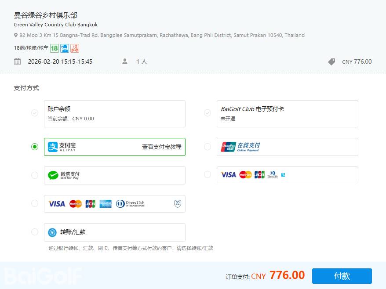Click the yuan icon for bank transfer
386x289 pixels.
52,232
